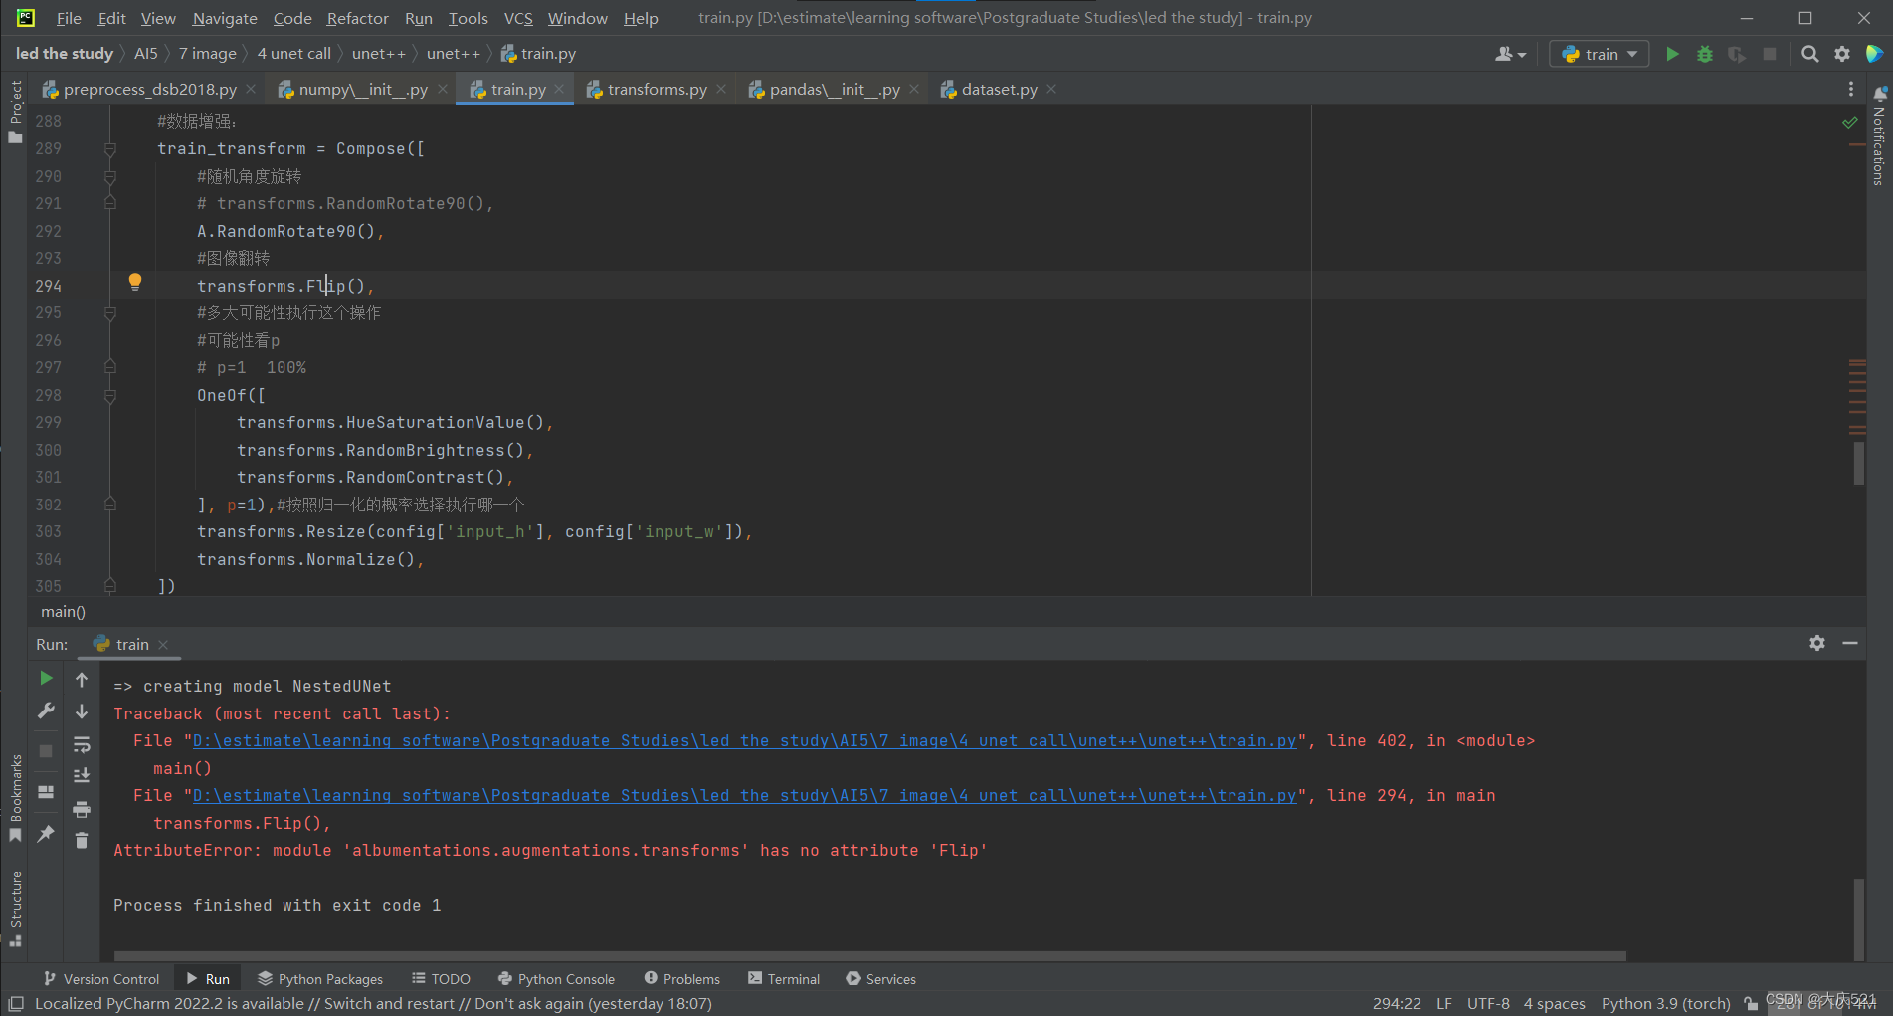Click the inspections checkmark above the scrollbar
The height and width of the screenshot is (1016, 1893).
tap(1849, 122)
